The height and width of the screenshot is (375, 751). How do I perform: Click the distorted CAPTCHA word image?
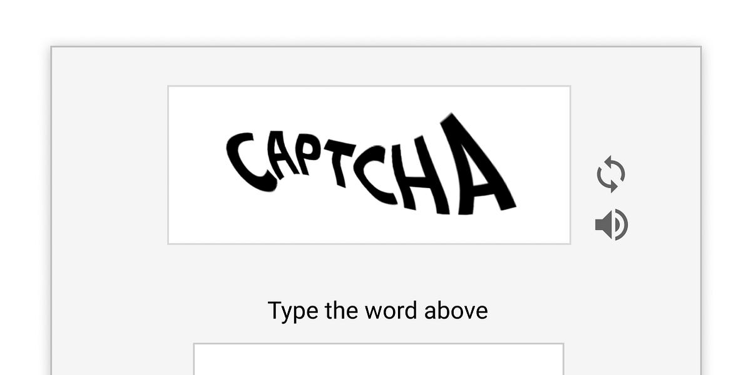point(370,164)
